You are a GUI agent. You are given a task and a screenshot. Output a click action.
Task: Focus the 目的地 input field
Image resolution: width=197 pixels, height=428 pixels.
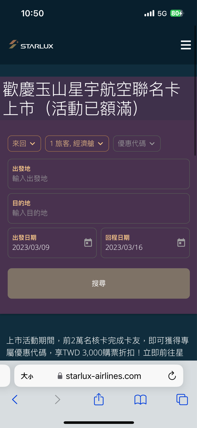(99, 208)
